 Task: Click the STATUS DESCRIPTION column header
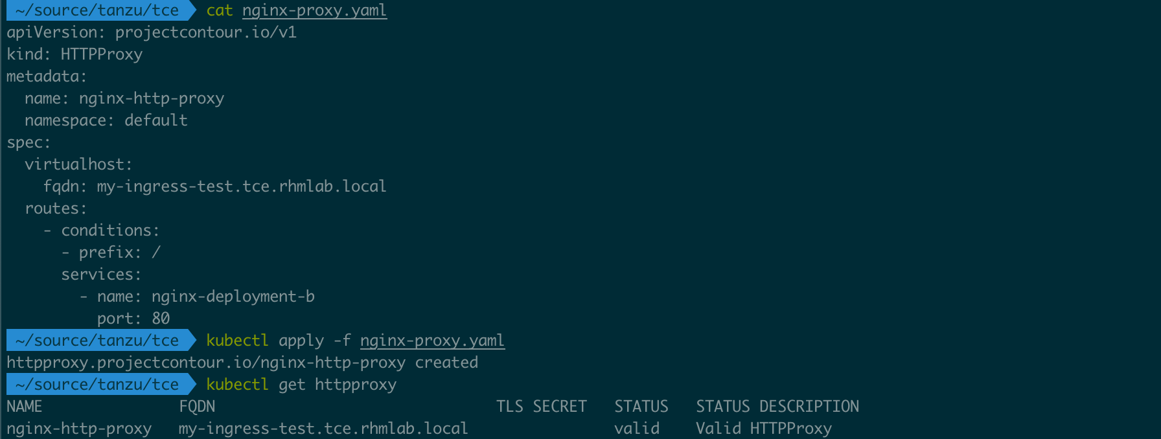pos(777,407)
